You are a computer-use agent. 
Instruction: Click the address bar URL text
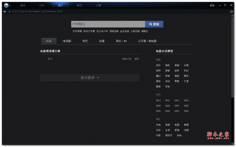click(x=37, y=11)
